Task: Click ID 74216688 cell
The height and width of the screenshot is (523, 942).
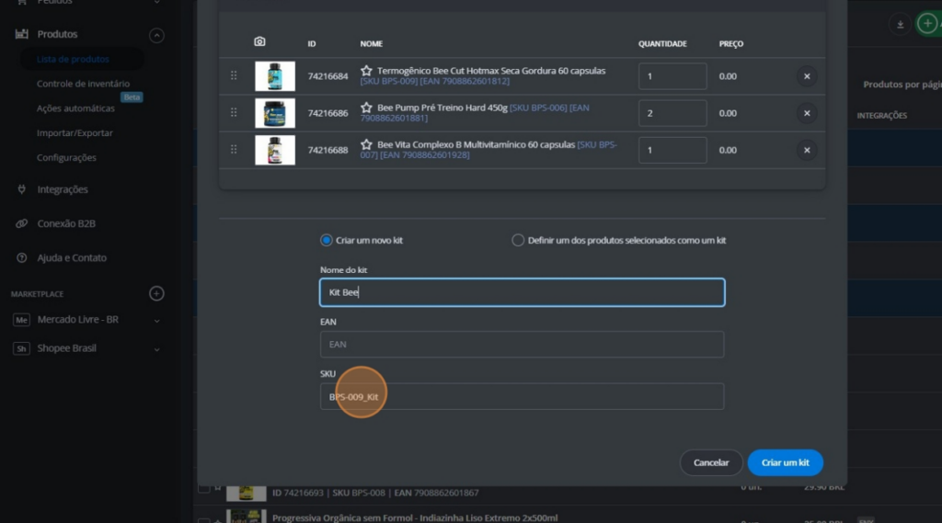Action: (x=328, y=150)
